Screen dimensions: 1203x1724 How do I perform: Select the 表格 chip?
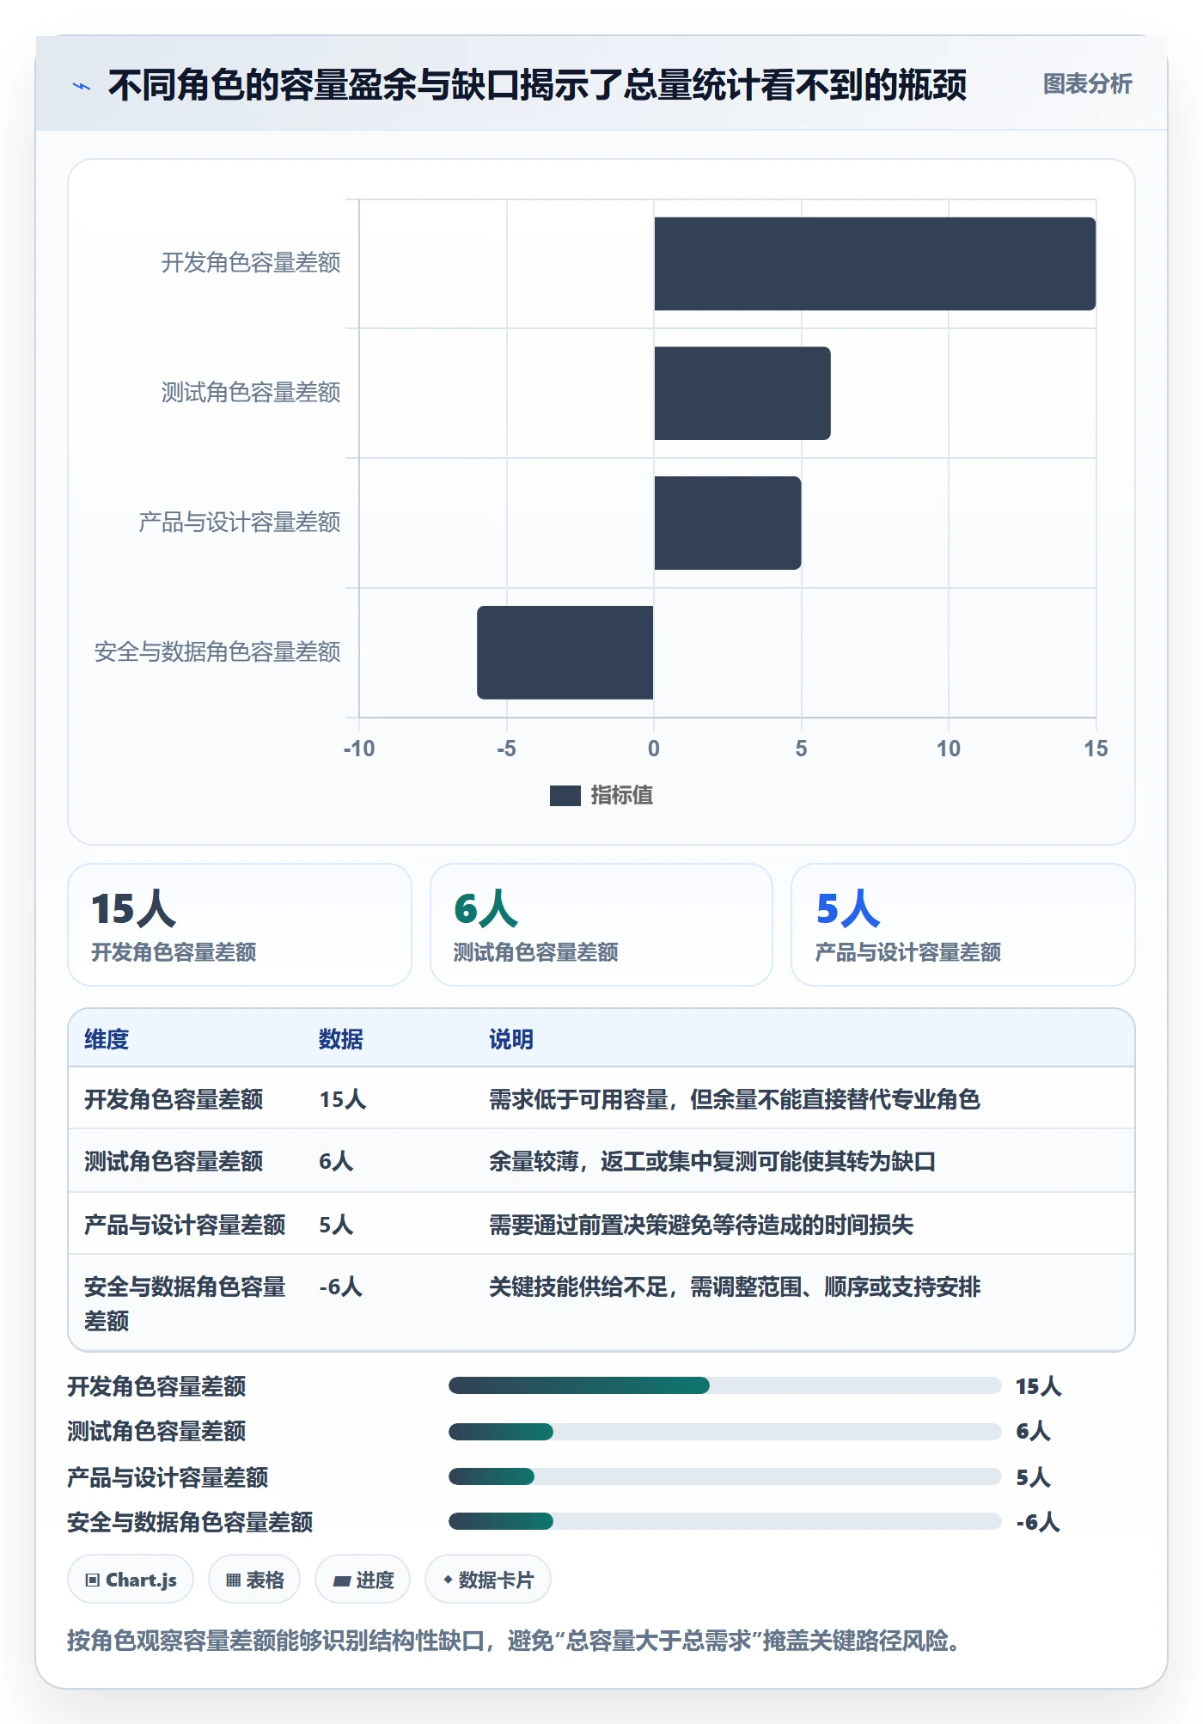(x=254, y=1580)
